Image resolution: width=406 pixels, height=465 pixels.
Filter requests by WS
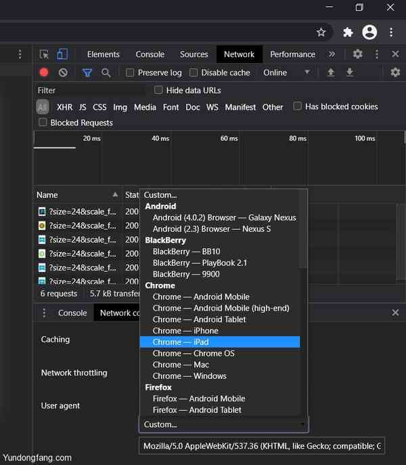(x=212, y=107)
